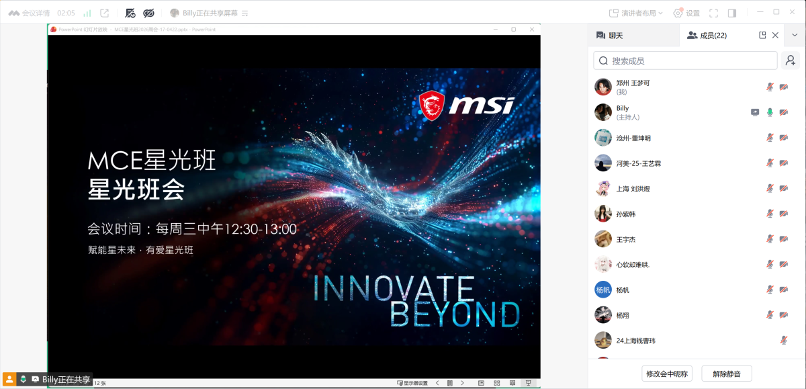This screenshot has width=806, height=389.
Task: Toggle the crossed-out eye hide icon
Action: point(149,13)
